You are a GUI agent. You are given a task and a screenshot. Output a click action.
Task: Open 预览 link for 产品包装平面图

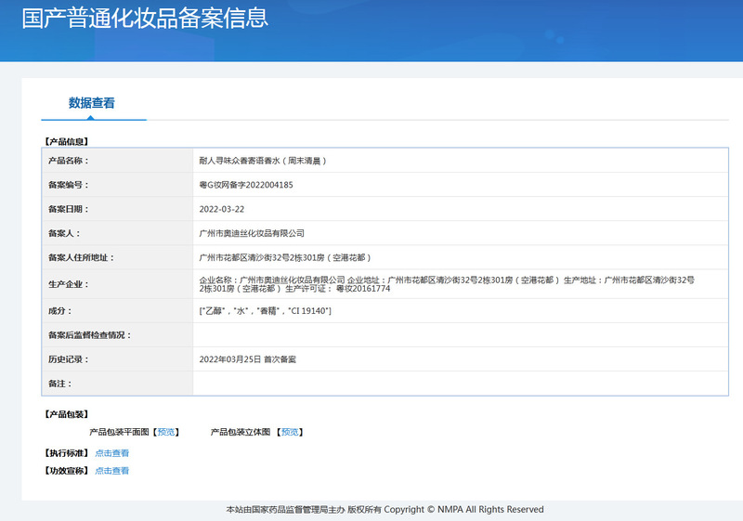(166, 432)
